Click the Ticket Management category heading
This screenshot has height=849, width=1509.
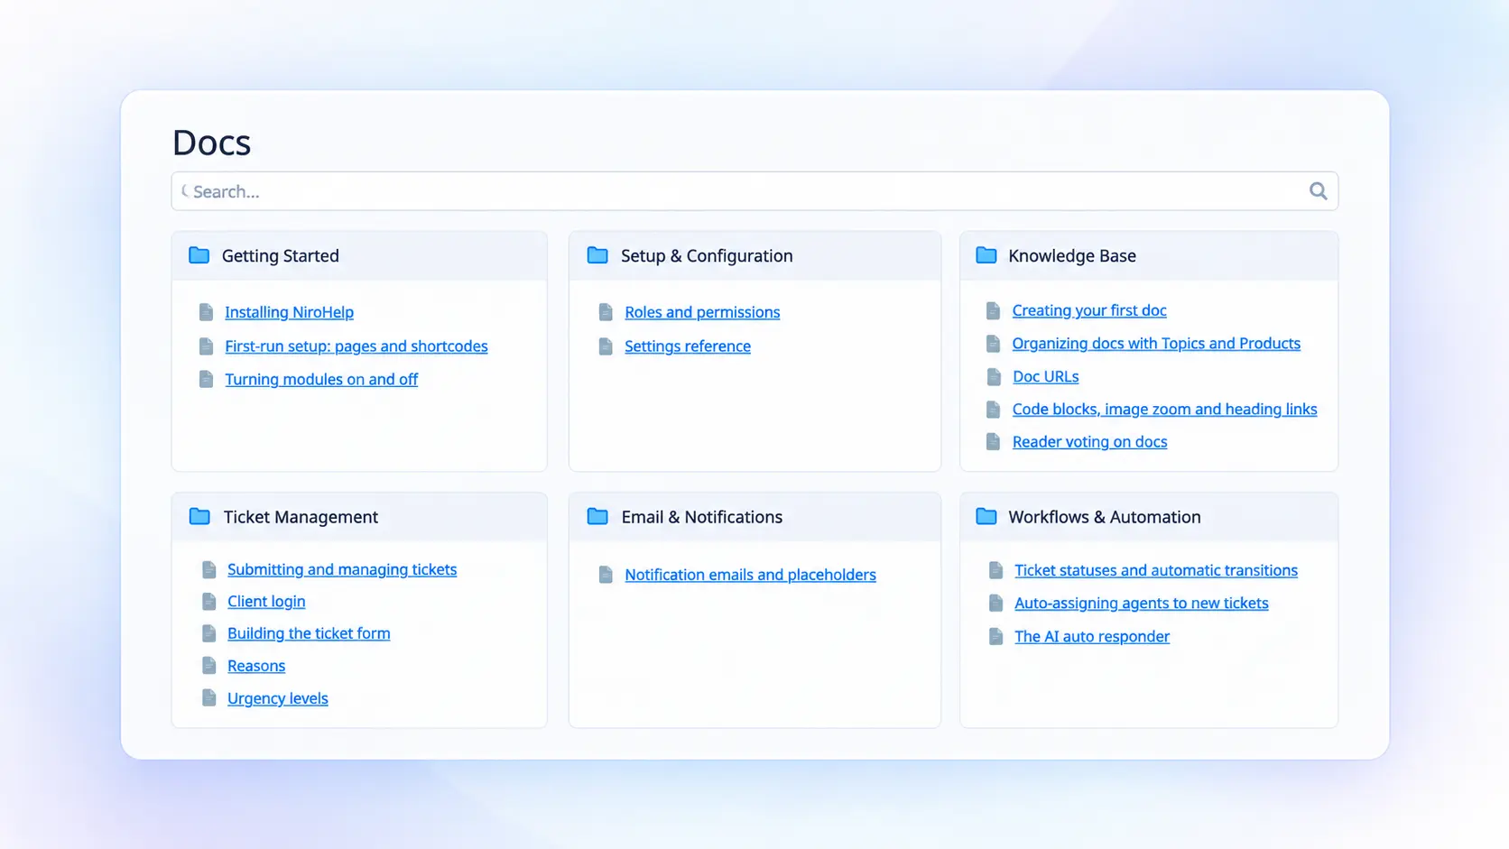click(x=301, y=517)
